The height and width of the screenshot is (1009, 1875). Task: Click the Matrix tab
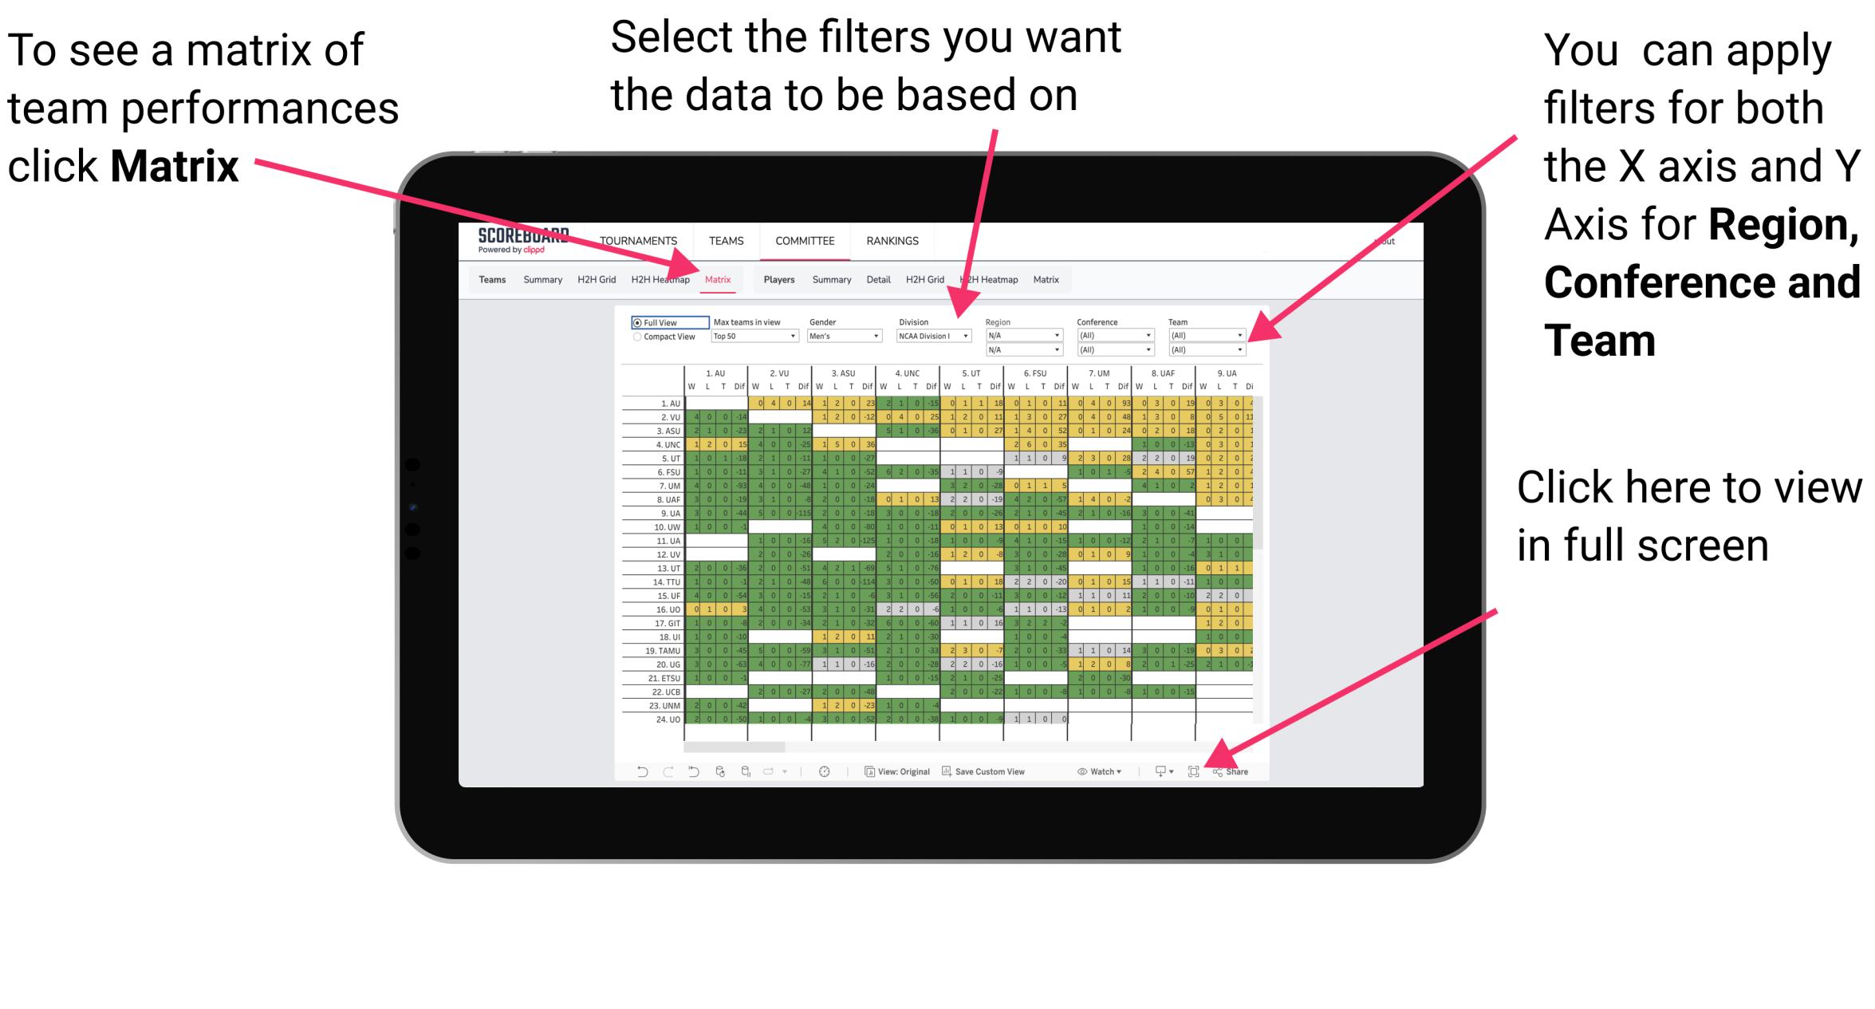pos(720,280)
